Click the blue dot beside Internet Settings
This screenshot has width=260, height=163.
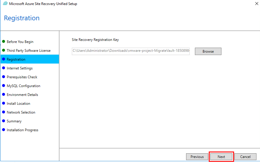4,68
